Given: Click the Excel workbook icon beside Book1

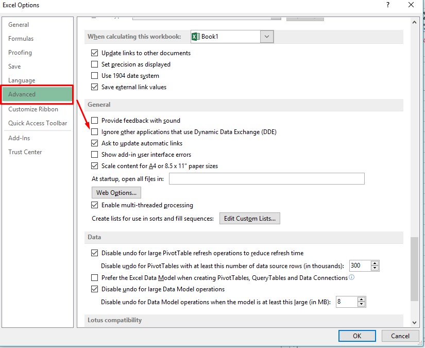Looking at the screenshot, I should coord(195,37).
